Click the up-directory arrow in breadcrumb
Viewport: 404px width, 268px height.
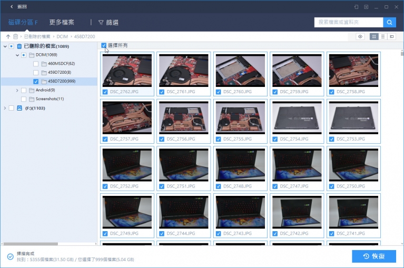8,36
